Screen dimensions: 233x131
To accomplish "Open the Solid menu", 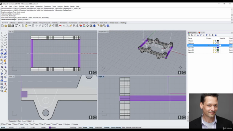I will (x=27, y=7).
